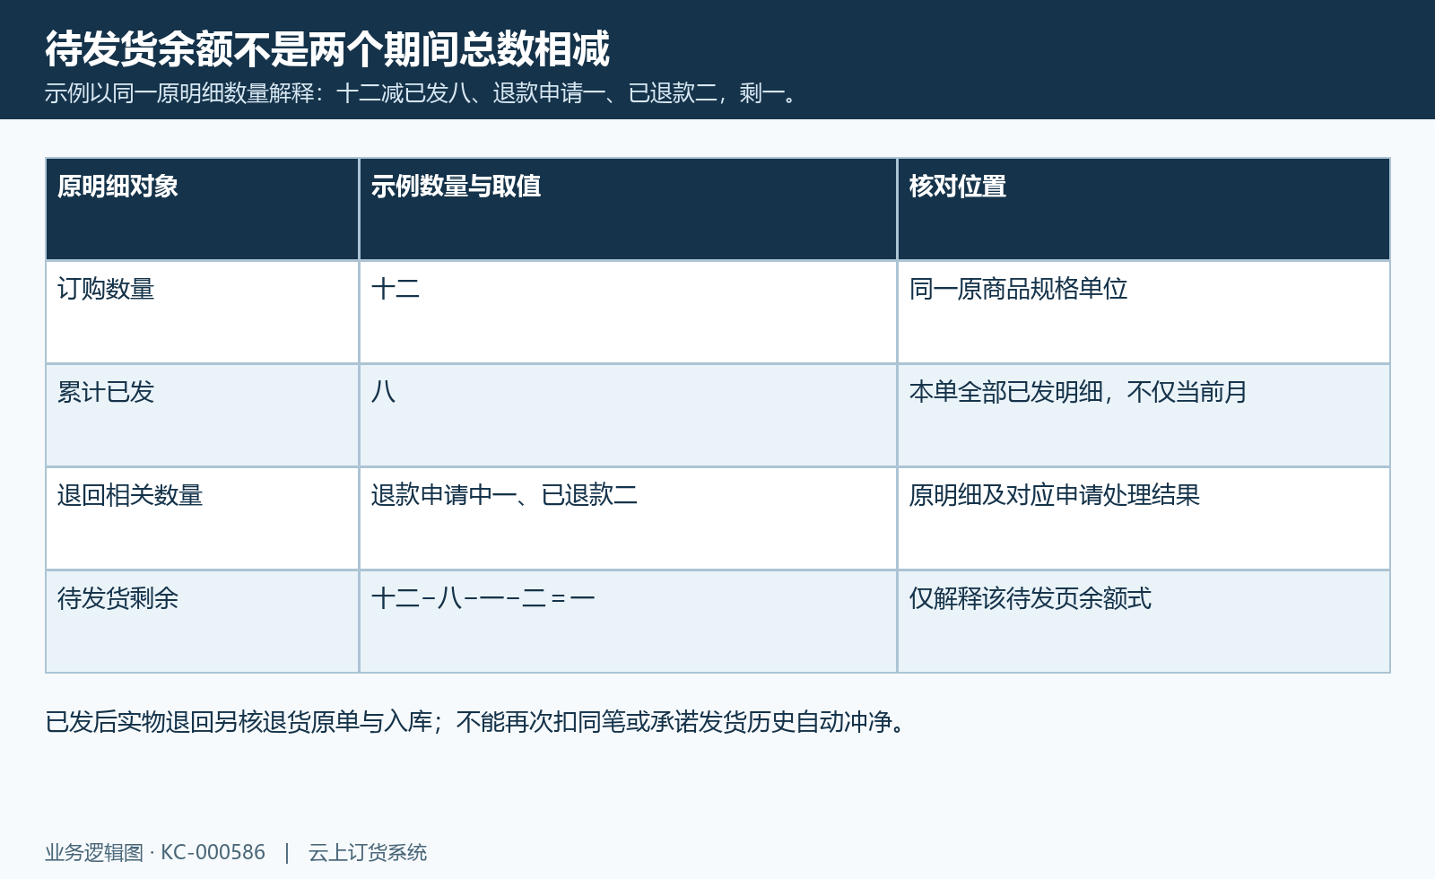Click the cell 同一原商品规格单位

[x=1144, y=312]
